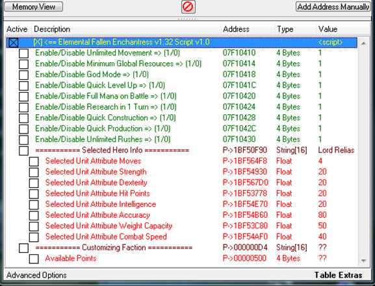Viewport: 375px width, 286px height.
Task: Open Advanced Options
Action: tap(36, 275)
